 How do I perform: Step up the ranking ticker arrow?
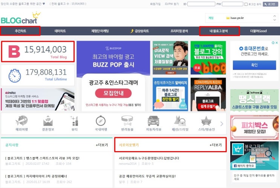coord(275,16)
